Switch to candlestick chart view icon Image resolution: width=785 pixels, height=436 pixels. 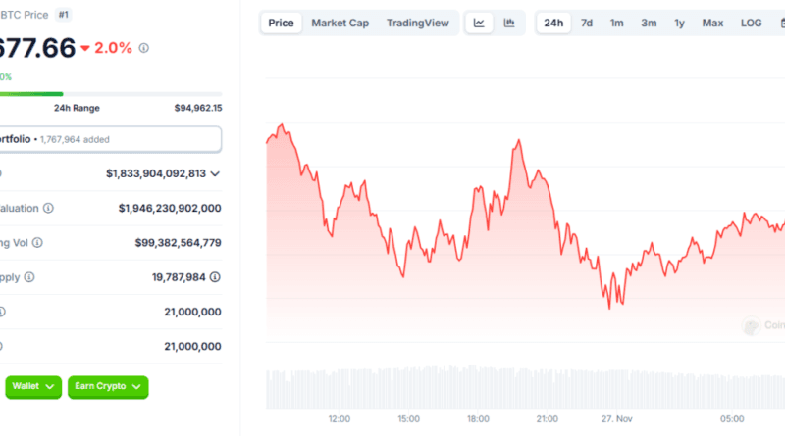pyautogui.click(x=509, y=23)
